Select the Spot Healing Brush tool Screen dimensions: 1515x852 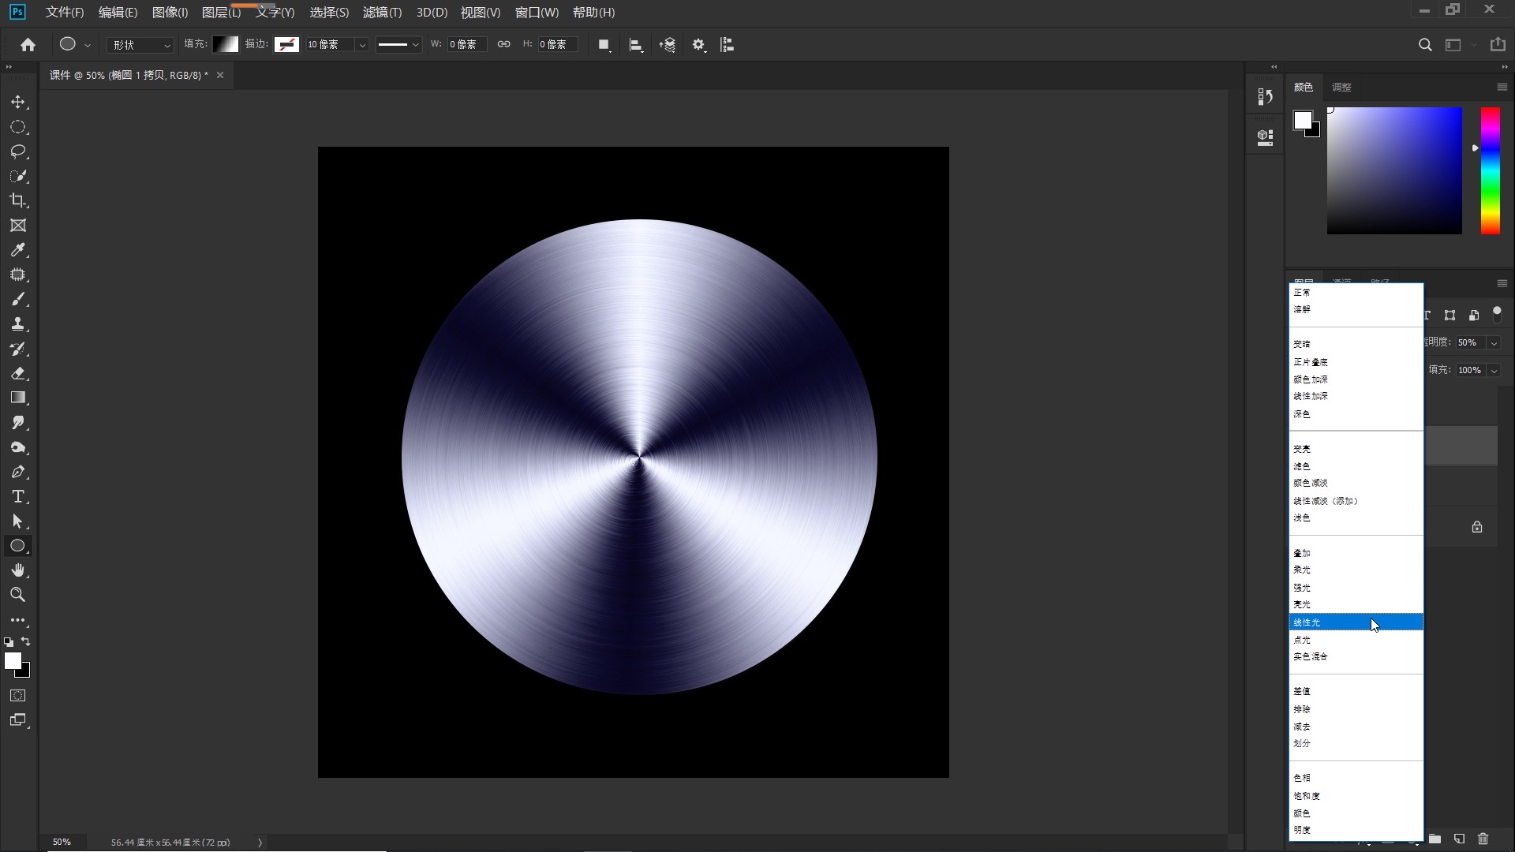click(18, 275)
